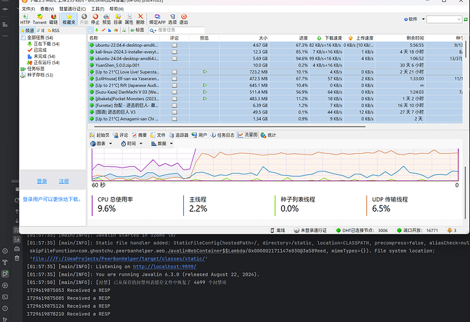Open the 软件 category dropdown arrow
The width and height of the screenshot is (470, 322).
click(x=423, y=19)
